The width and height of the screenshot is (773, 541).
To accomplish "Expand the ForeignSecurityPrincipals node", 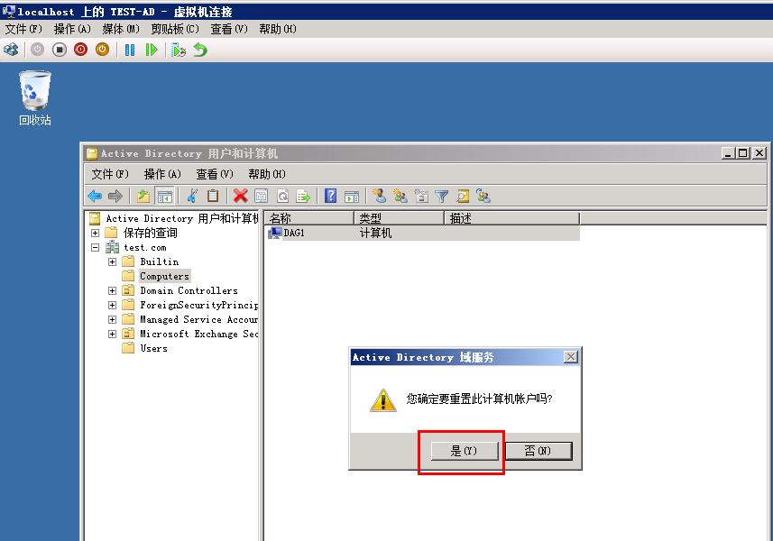I will 113,305.
